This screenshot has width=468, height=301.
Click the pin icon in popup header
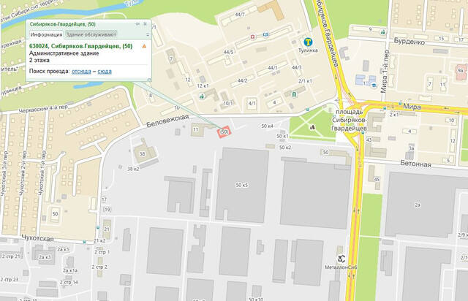coord(137,24)
